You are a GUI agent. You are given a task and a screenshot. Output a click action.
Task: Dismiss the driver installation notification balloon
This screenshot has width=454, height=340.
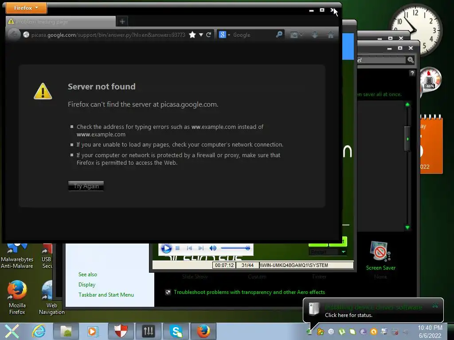click(435, 305)
